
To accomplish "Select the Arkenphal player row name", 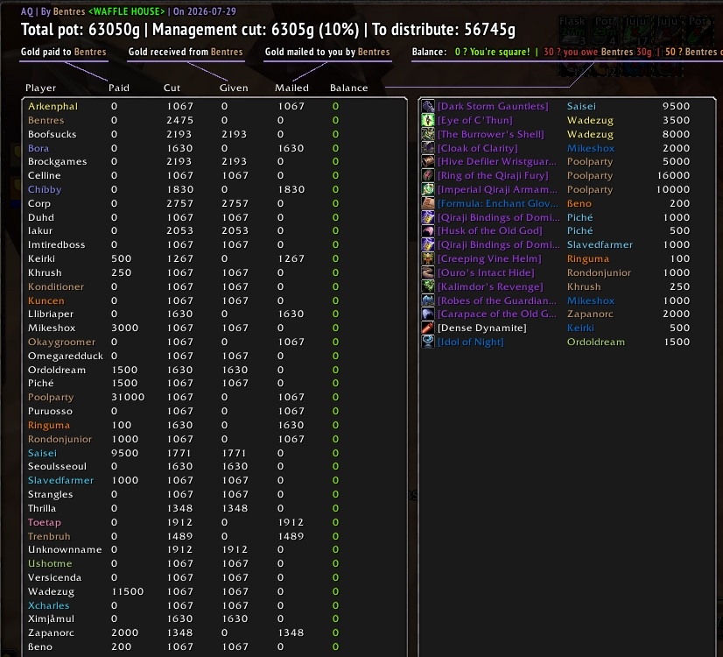I will [53, 106].
